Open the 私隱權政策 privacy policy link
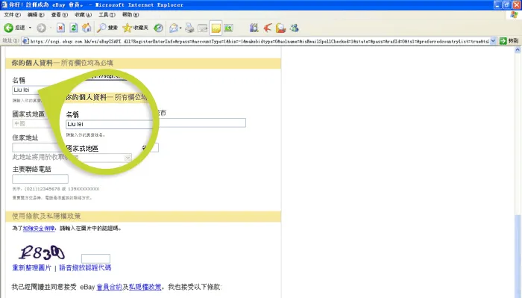This screenshot has width=522, height=298. (x=145, y=287)
